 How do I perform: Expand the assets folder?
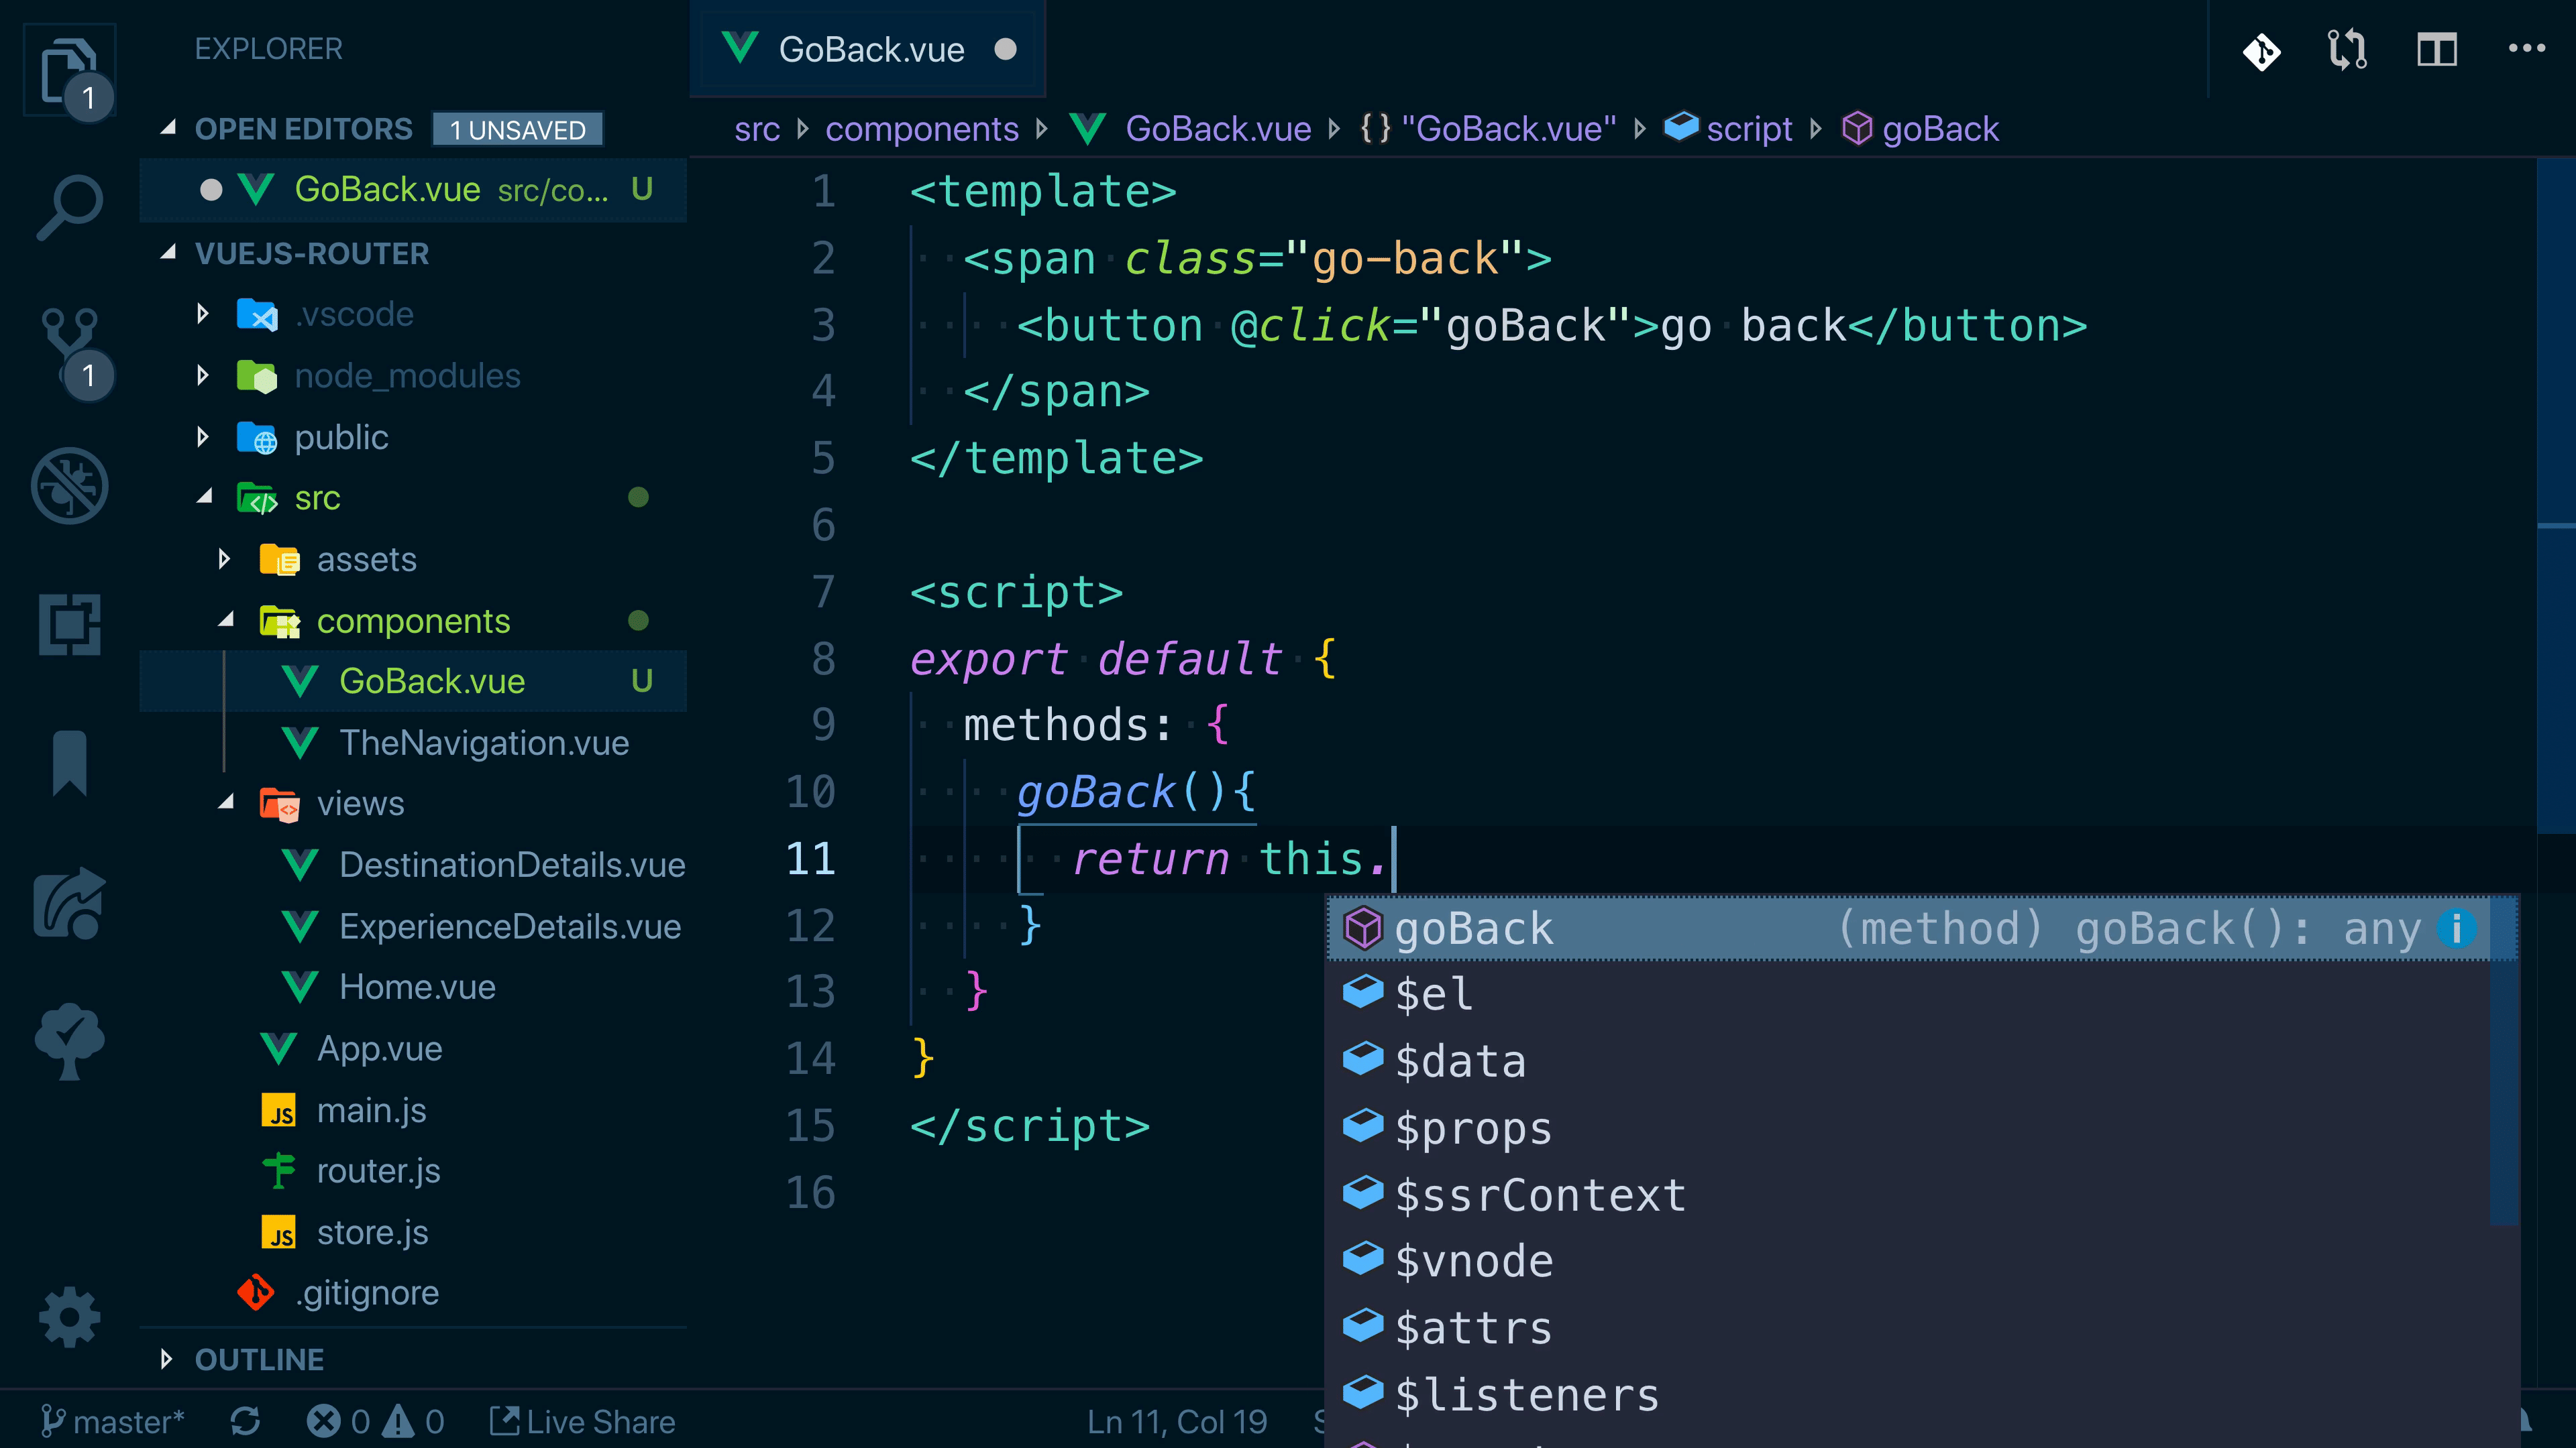coord(225,558)
